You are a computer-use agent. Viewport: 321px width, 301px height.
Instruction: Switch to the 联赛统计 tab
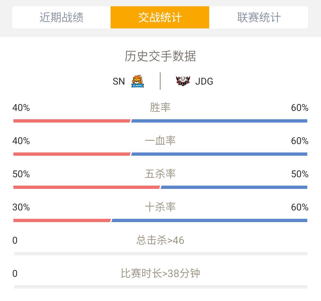[x=259, y=17]
